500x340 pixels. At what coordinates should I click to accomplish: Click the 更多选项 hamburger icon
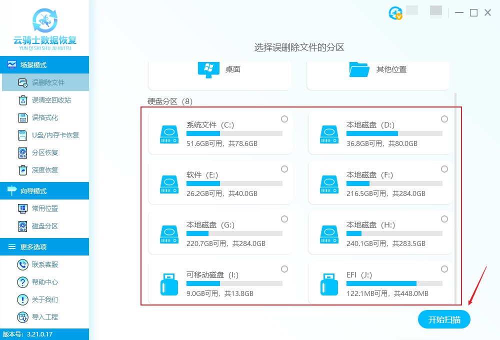(x=12, y=246)
